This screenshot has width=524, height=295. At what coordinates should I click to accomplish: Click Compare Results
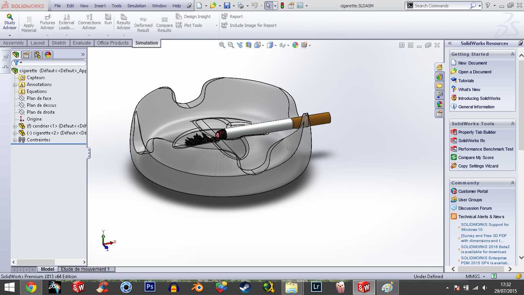click(164, 25)
